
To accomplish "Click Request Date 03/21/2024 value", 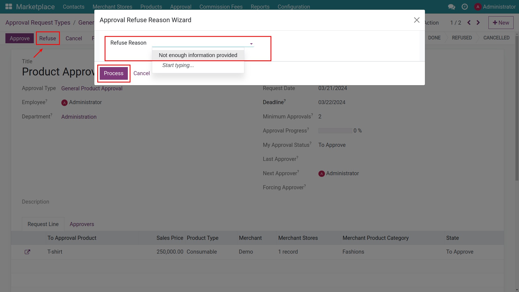I will (332, 88).
